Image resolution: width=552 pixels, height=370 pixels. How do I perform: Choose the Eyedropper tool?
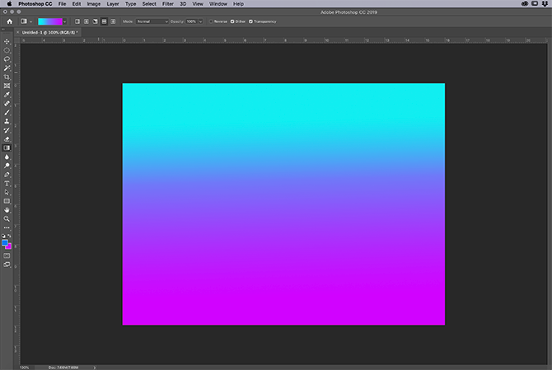pyautogui.click(x=7, y=95)
